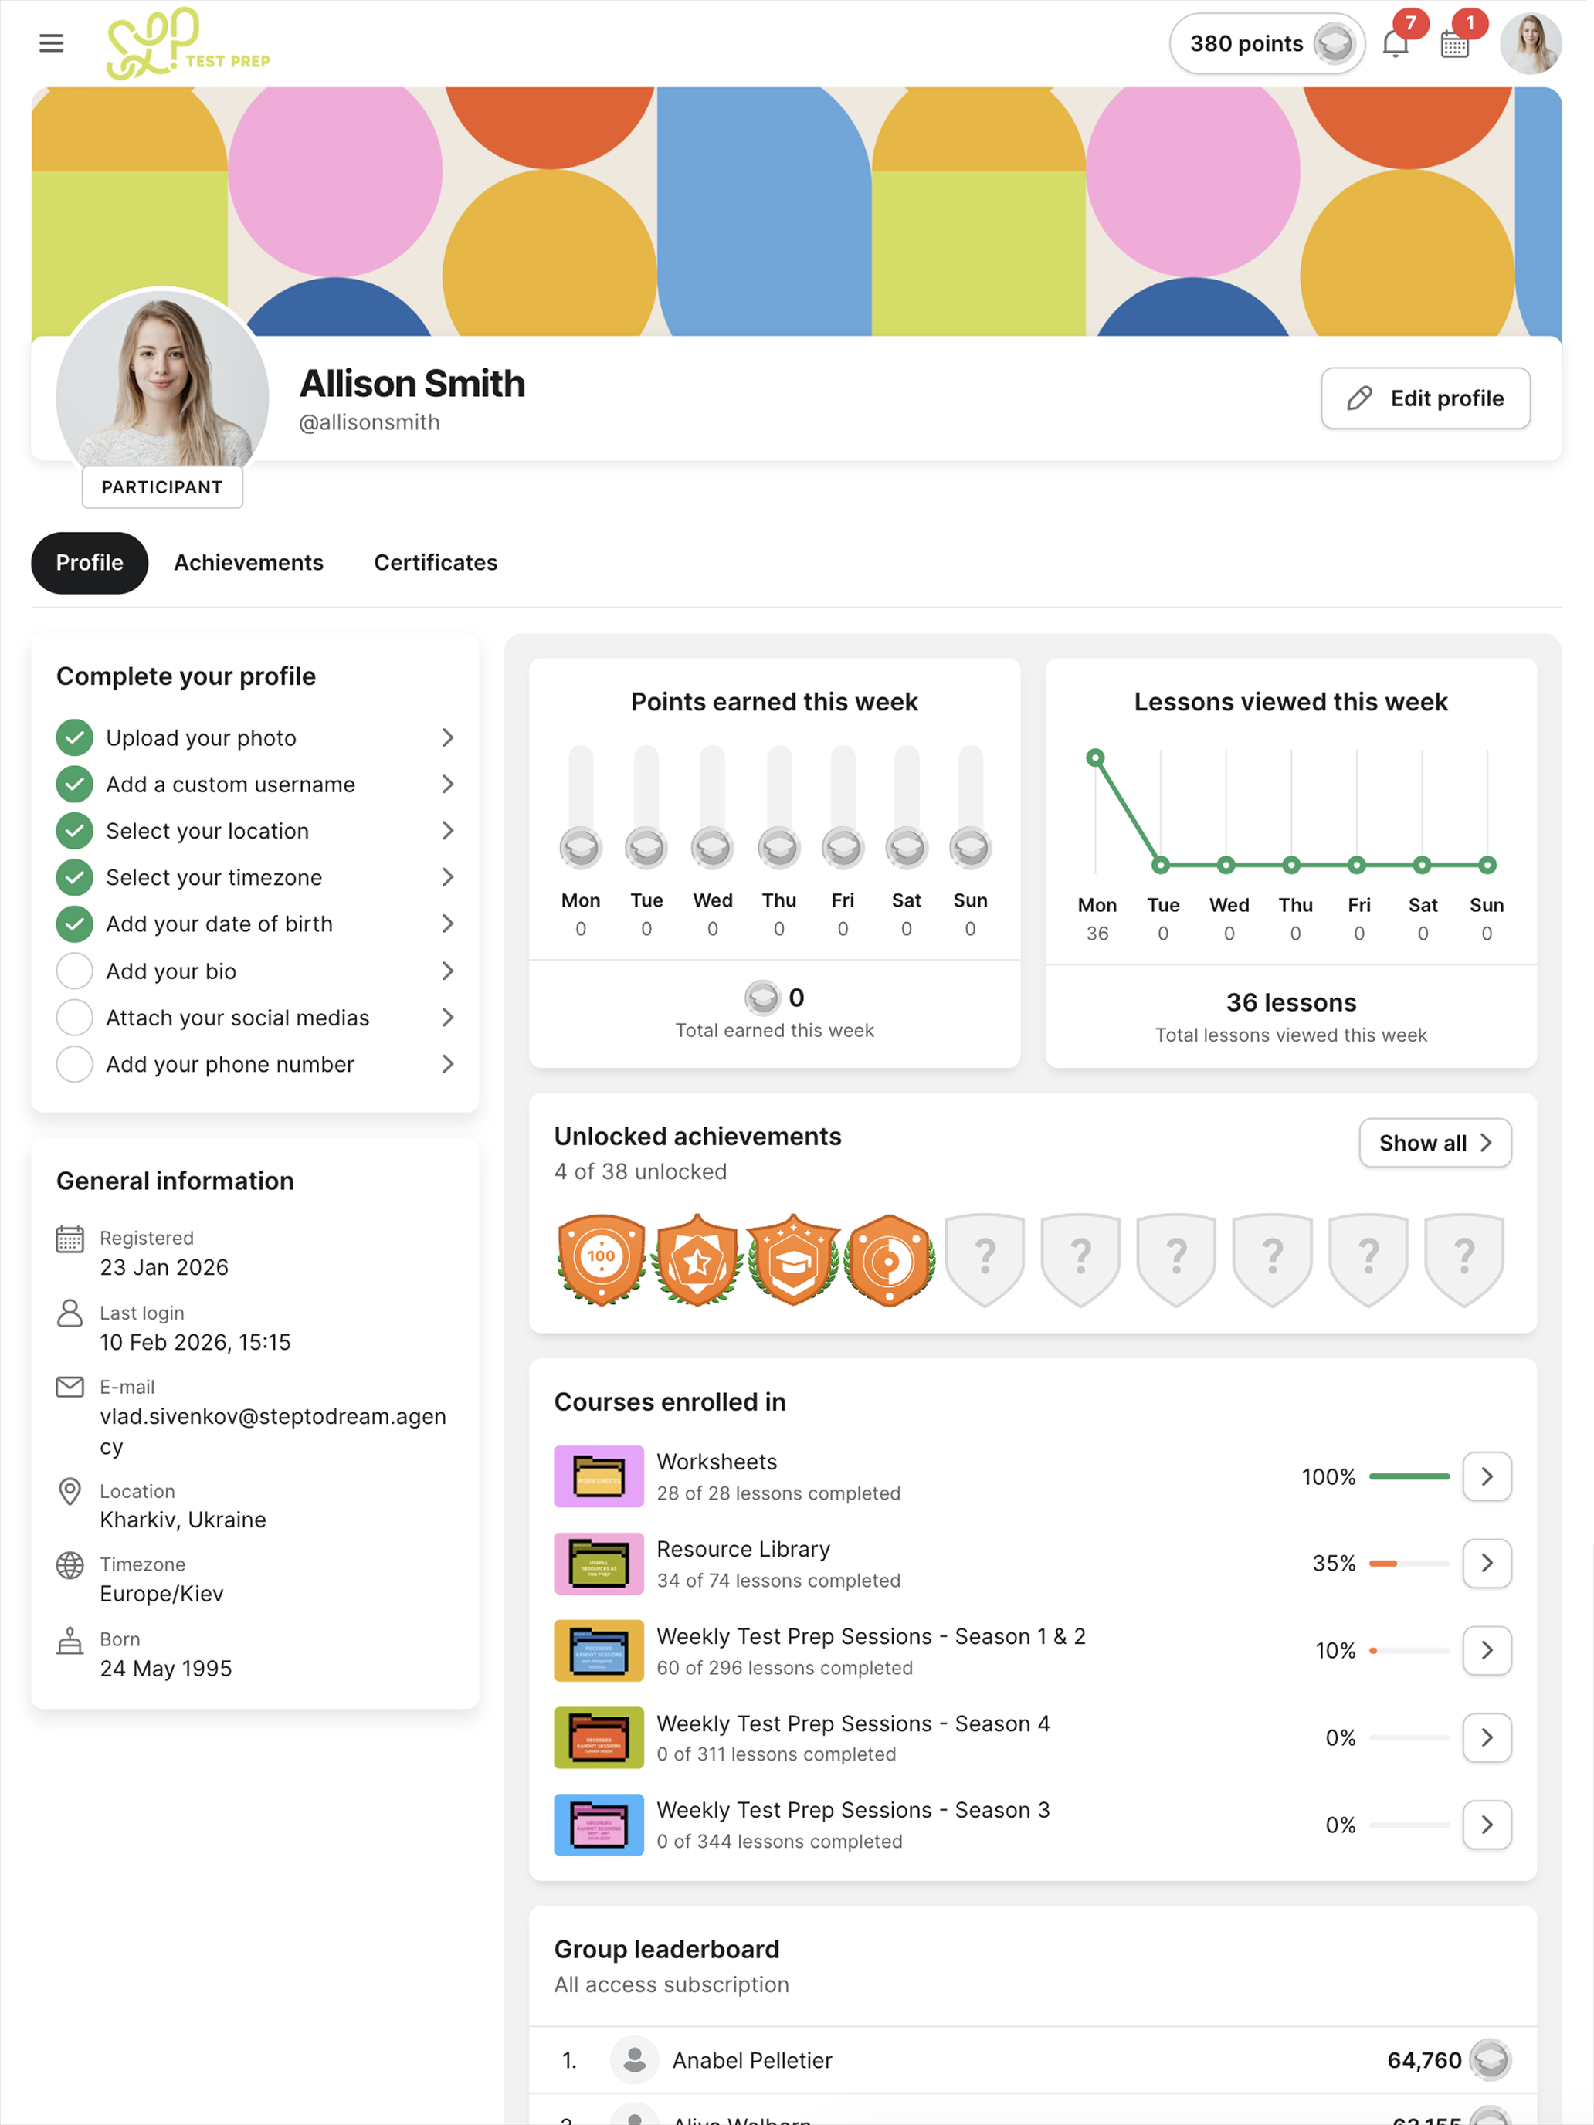Click the E-mail envelope icon
Screen dimensions: 1594x2125
pyautogui.click(x=70, y=1388)
